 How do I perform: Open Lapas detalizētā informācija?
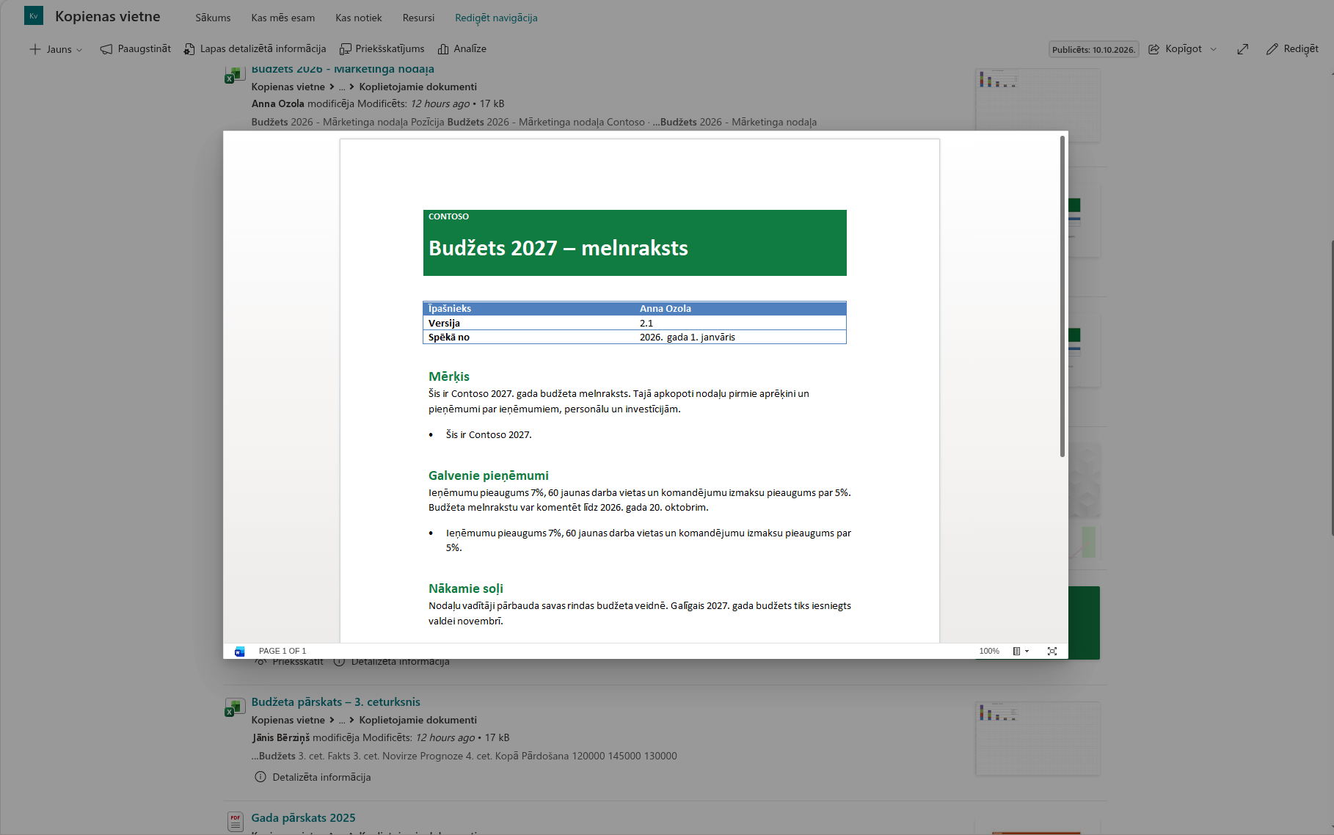255,49
